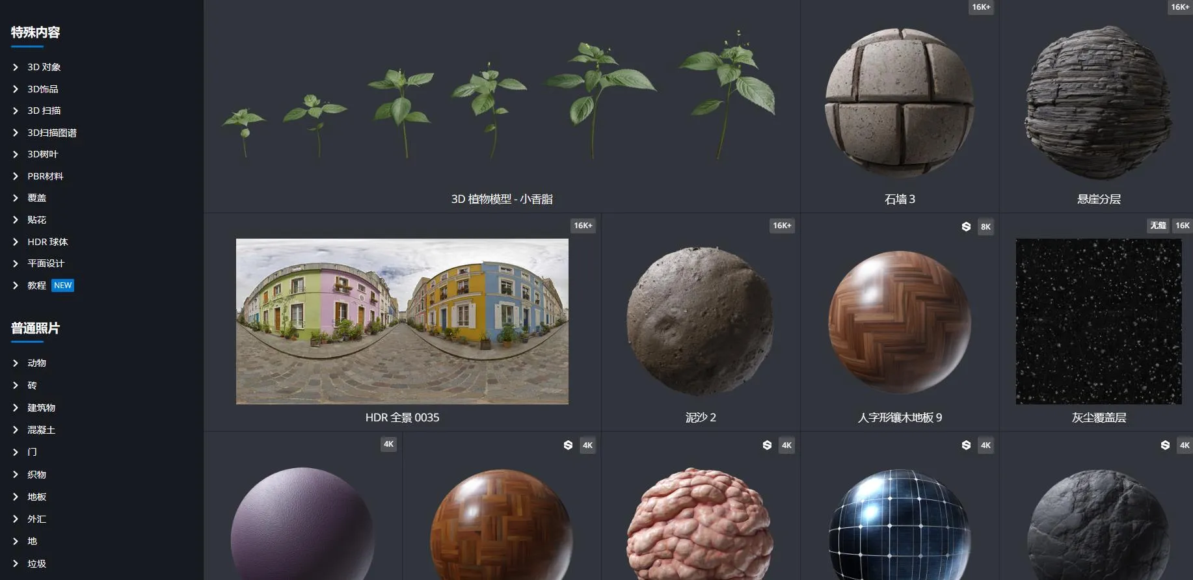Expand the HDR 球体 category chevron
Screen dimensions: 1193x580
(16, 242)
